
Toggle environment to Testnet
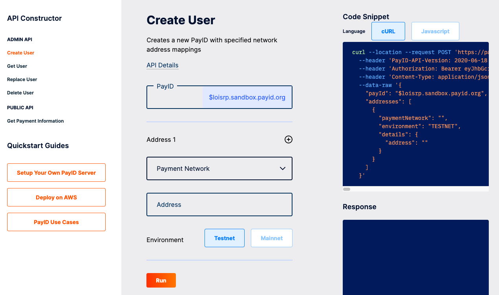[224, 238]
